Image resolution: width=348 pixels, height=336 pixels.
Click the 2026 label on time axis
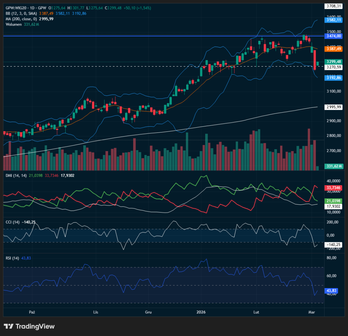pyautogui.click(x=202, y=312)
